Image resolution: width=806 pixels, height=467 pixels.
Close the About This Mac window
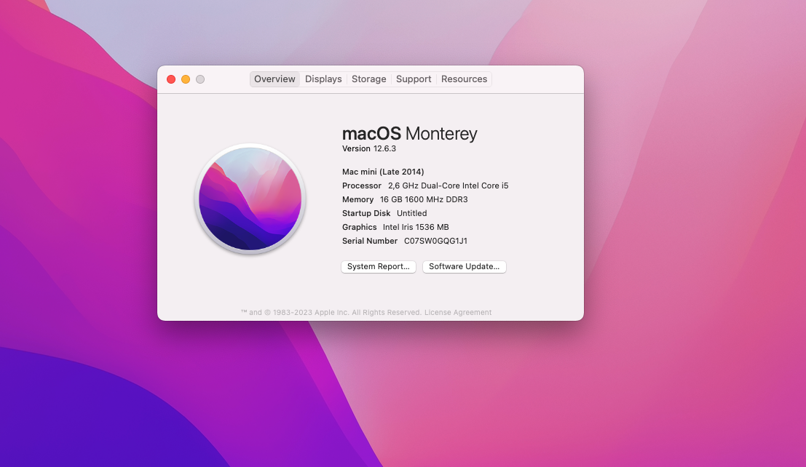(x=171, y=79)
